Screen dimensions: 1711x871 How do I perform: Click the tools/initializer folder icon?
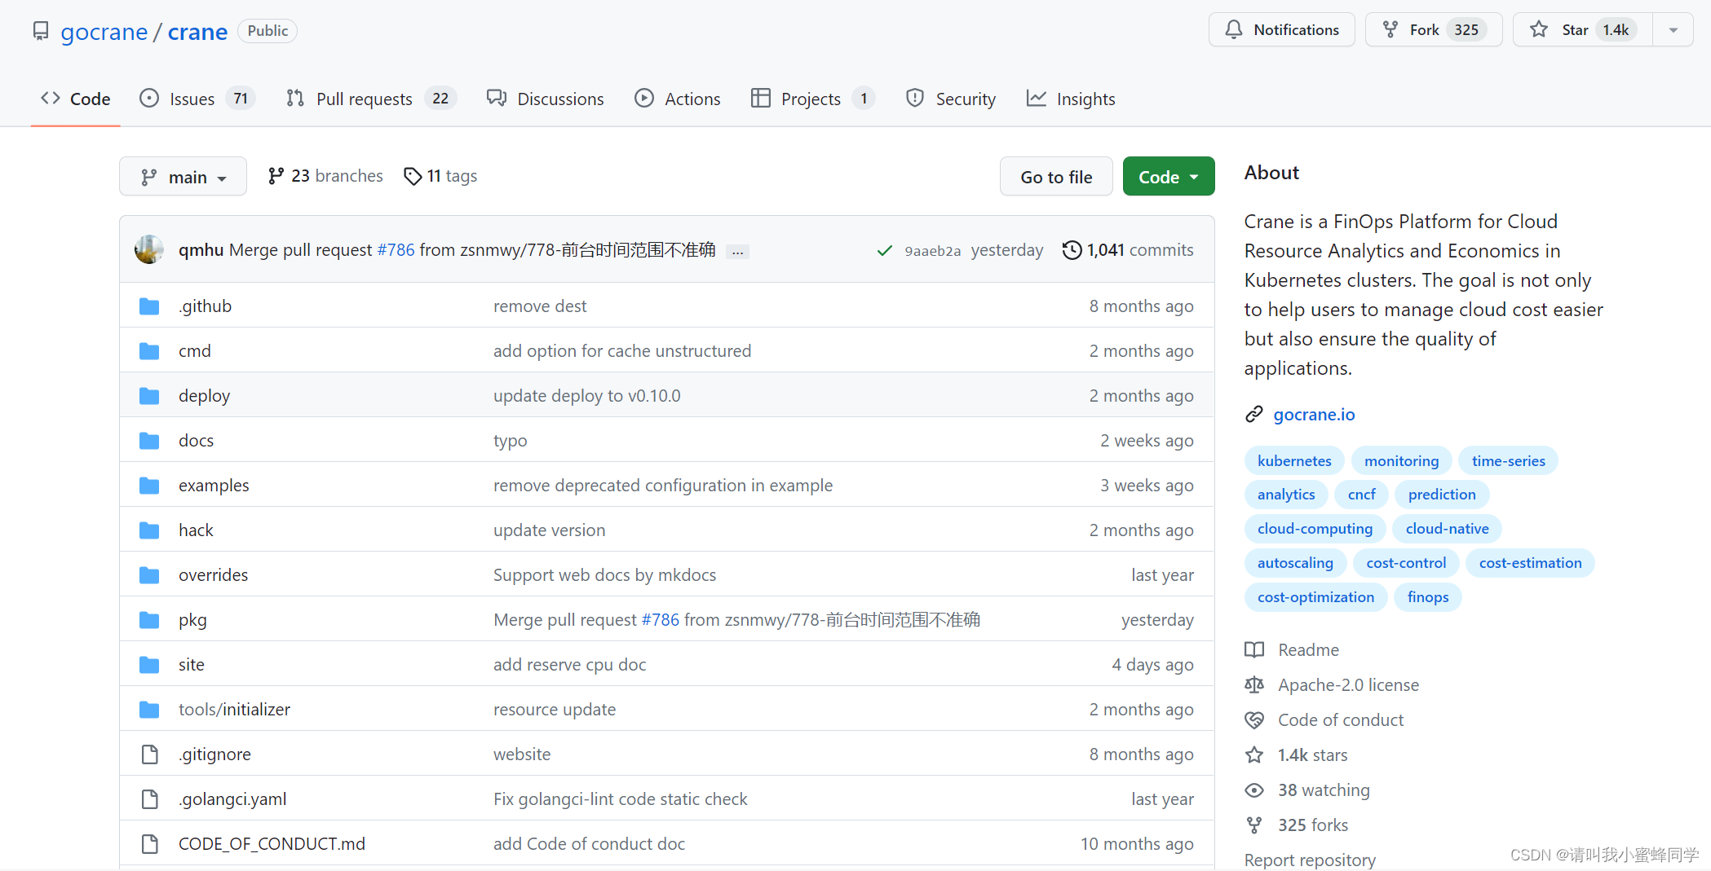coord(149,710)
